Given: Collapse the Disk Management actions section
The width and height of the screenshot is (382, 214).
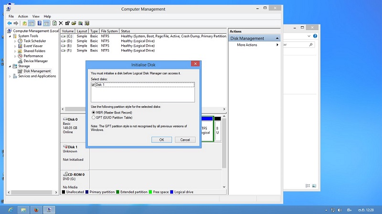Looking at the screenshot, I should [x=277, y=39].
